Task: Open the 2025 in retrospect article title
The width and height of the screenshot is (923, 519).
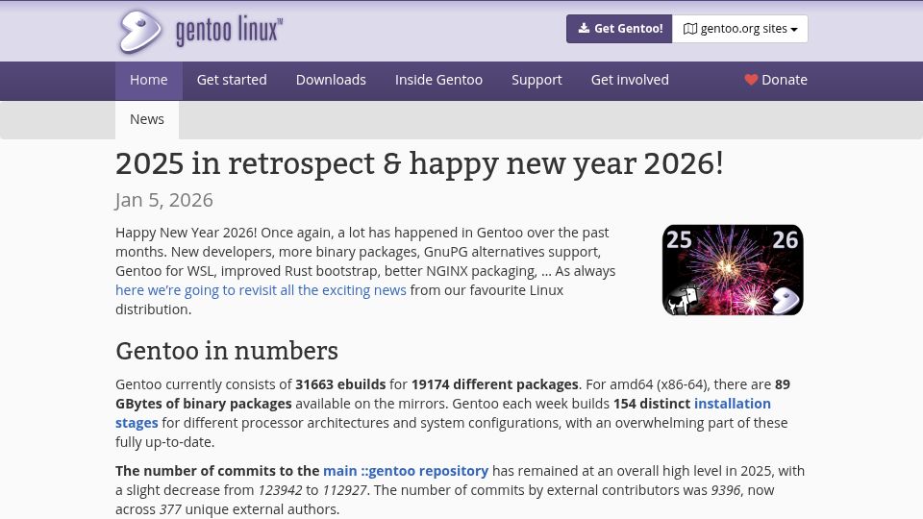Action: (x=419, y=163)
